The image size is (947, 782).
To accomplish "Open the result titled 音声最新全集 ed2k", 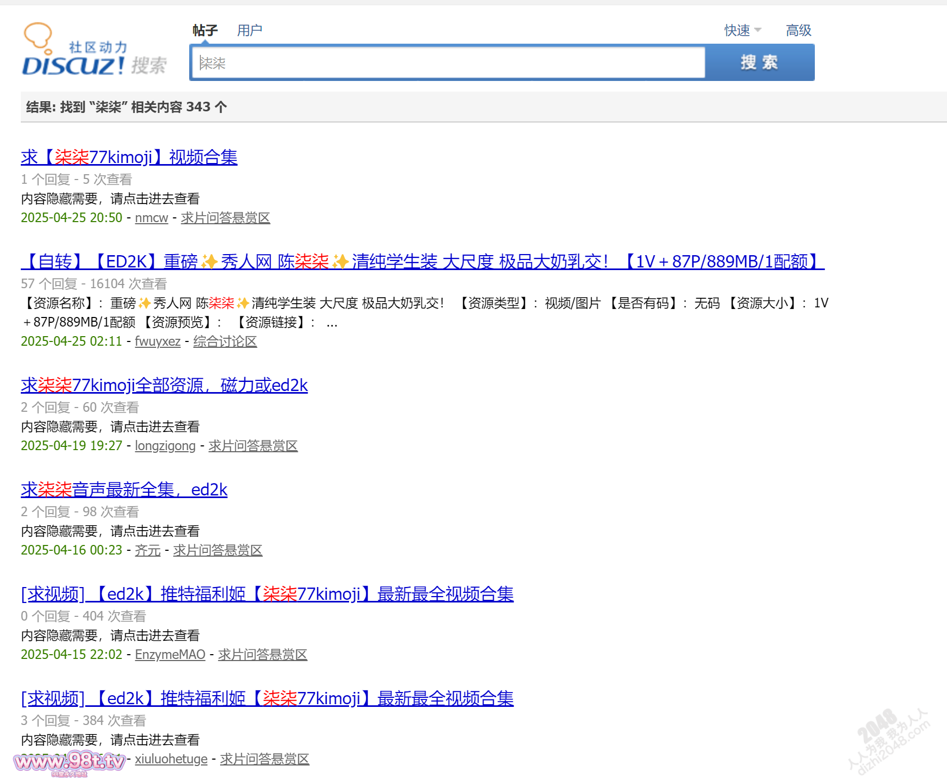I will (124, 490).
